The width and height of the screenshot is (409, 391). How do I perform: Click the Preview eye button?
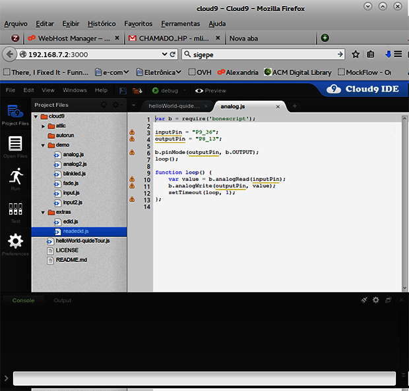210,91
